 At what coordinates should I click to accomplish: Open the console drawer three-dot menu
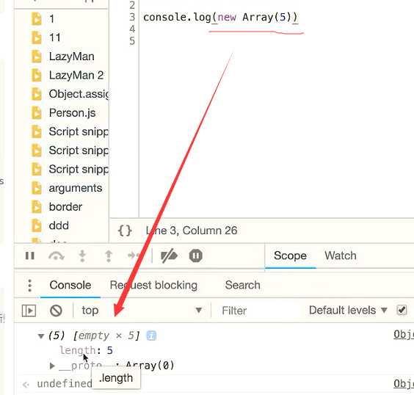pos(30,286)
